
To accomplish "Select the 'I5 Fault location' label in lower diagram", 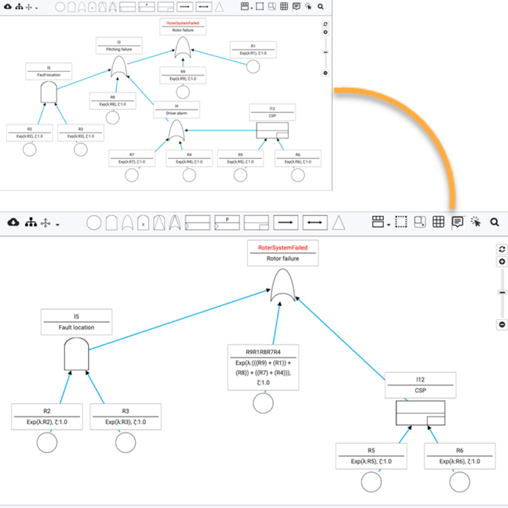I will click(x=76, y=321).
